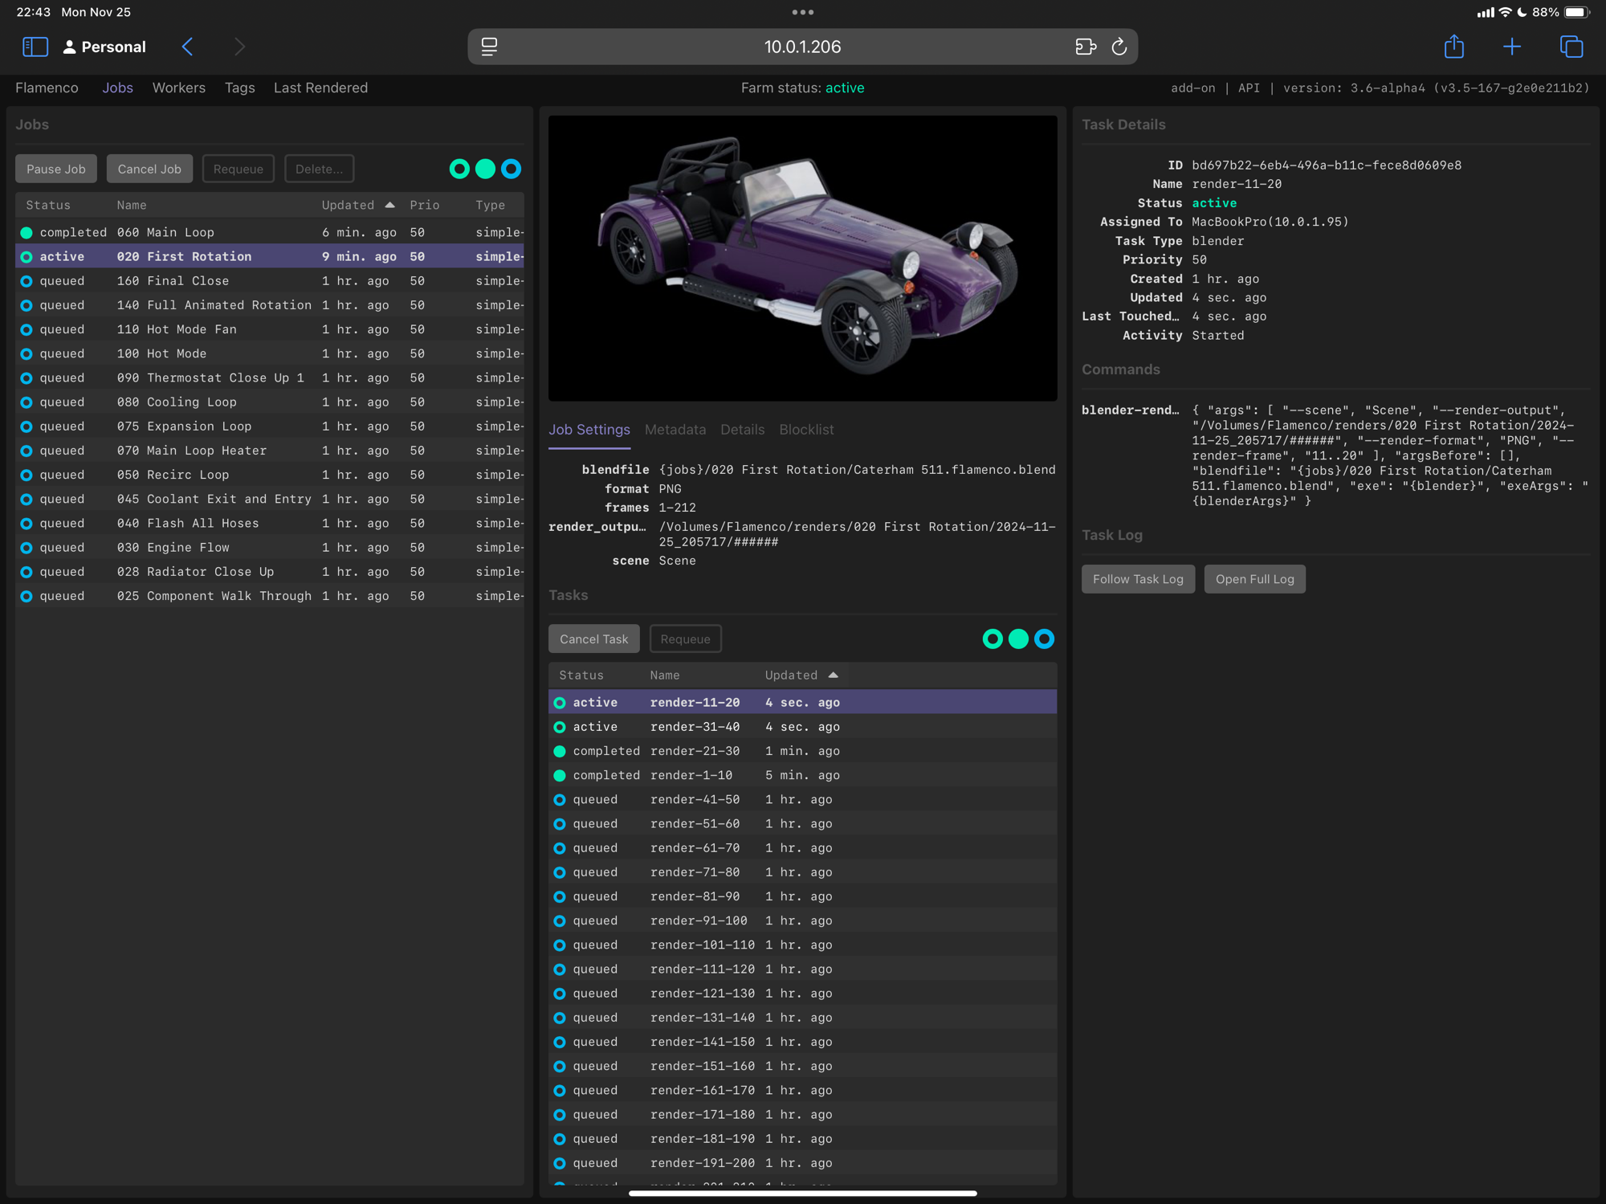Toggle the completed status filter in Tasks
Viewport: 1606px width, 1204px height.
(x=1018, y=639)
